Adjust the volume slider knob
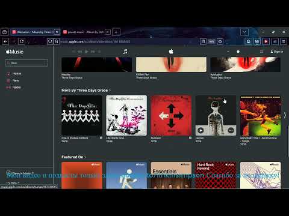This screenshot has width=289, height=216. coord(238,52)
